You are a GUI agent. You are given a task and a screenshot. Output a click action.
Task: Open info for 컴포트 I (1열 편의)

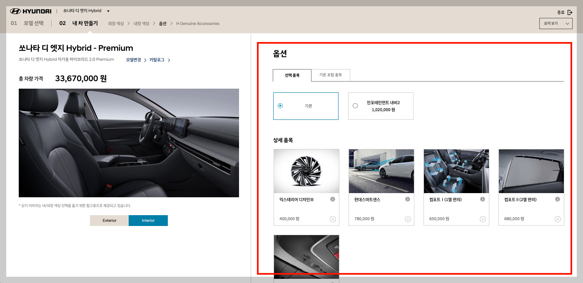click(x=483, y=199)
